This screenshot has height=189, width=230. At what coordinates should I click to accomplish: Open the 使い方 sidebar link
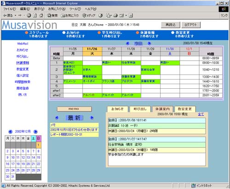(x=23, y=95)
